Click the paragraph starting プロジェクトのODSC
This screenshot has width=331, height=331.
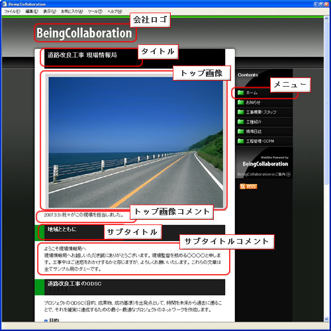133,307
